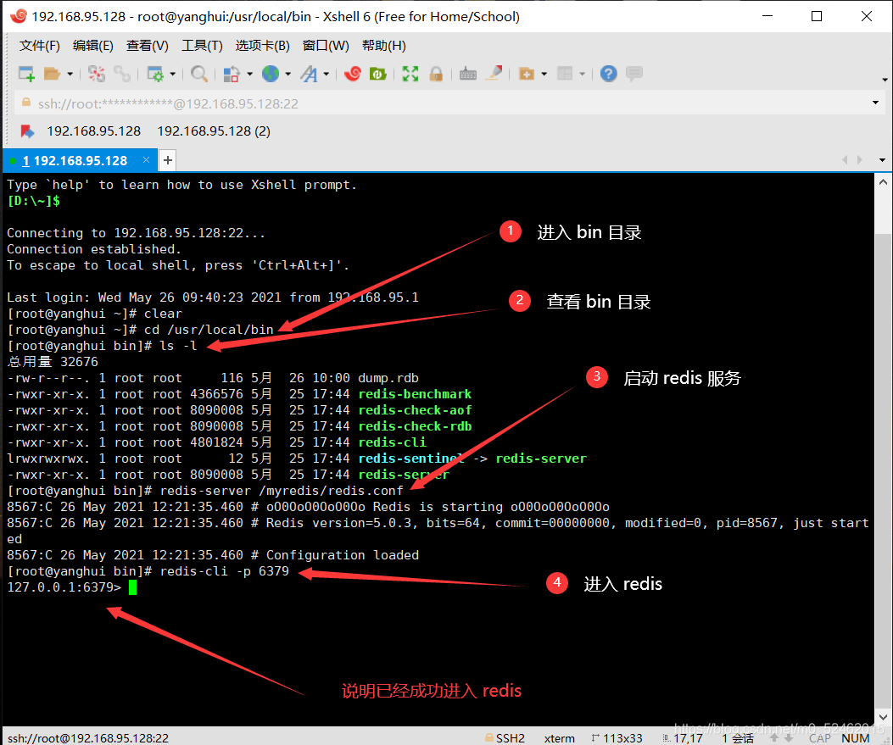Open the 编辑(E) menu

pos(92,46)
